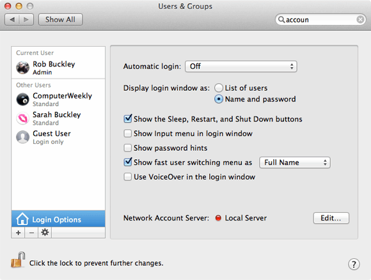This screenshot has height=280, width=371.
Task: Select the Guest User account
Action: pyautogui.click(x=58, y=137)
